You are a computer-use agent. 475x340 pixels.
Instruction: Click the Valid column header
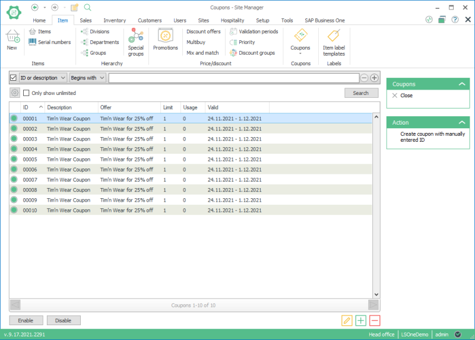click(x=237, y=107)
